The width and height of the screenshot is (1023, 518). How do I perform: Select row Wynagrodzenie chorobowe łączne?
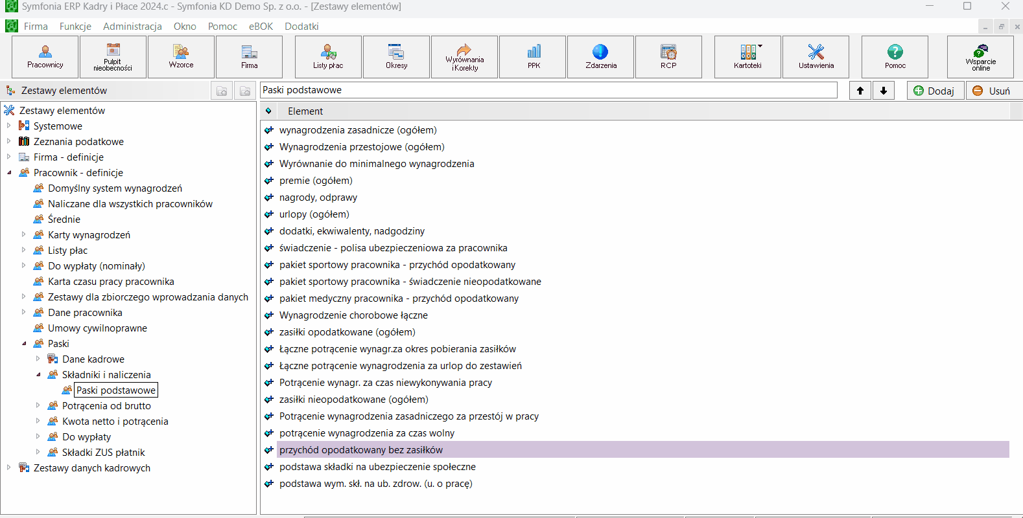coord(642,315)
